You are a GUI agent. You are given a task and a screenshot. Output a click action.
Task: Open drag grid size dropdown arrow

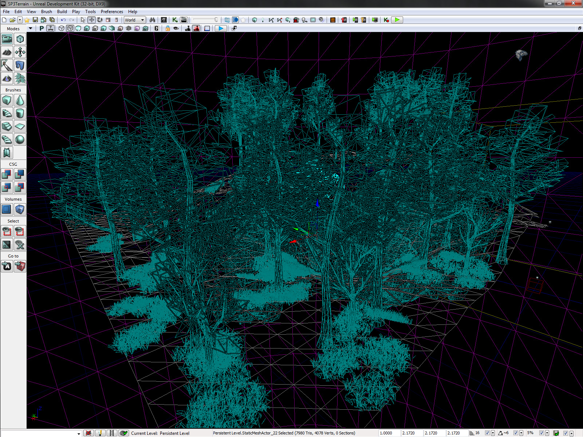click(x=493, y=433)
